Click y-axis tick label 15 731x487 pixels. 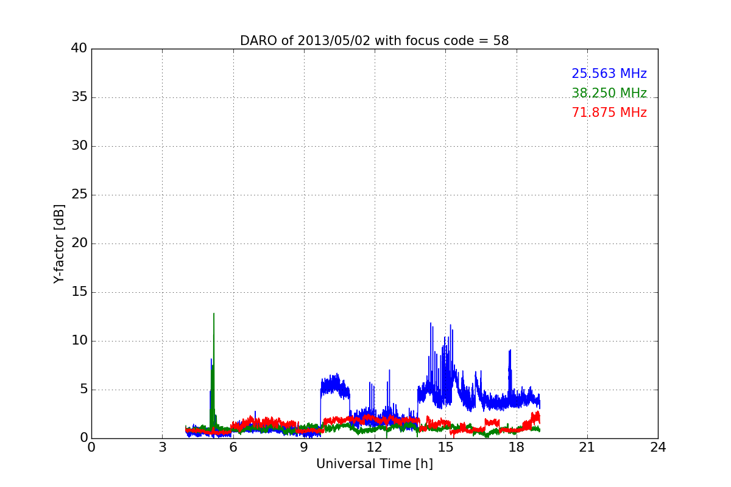79,292
